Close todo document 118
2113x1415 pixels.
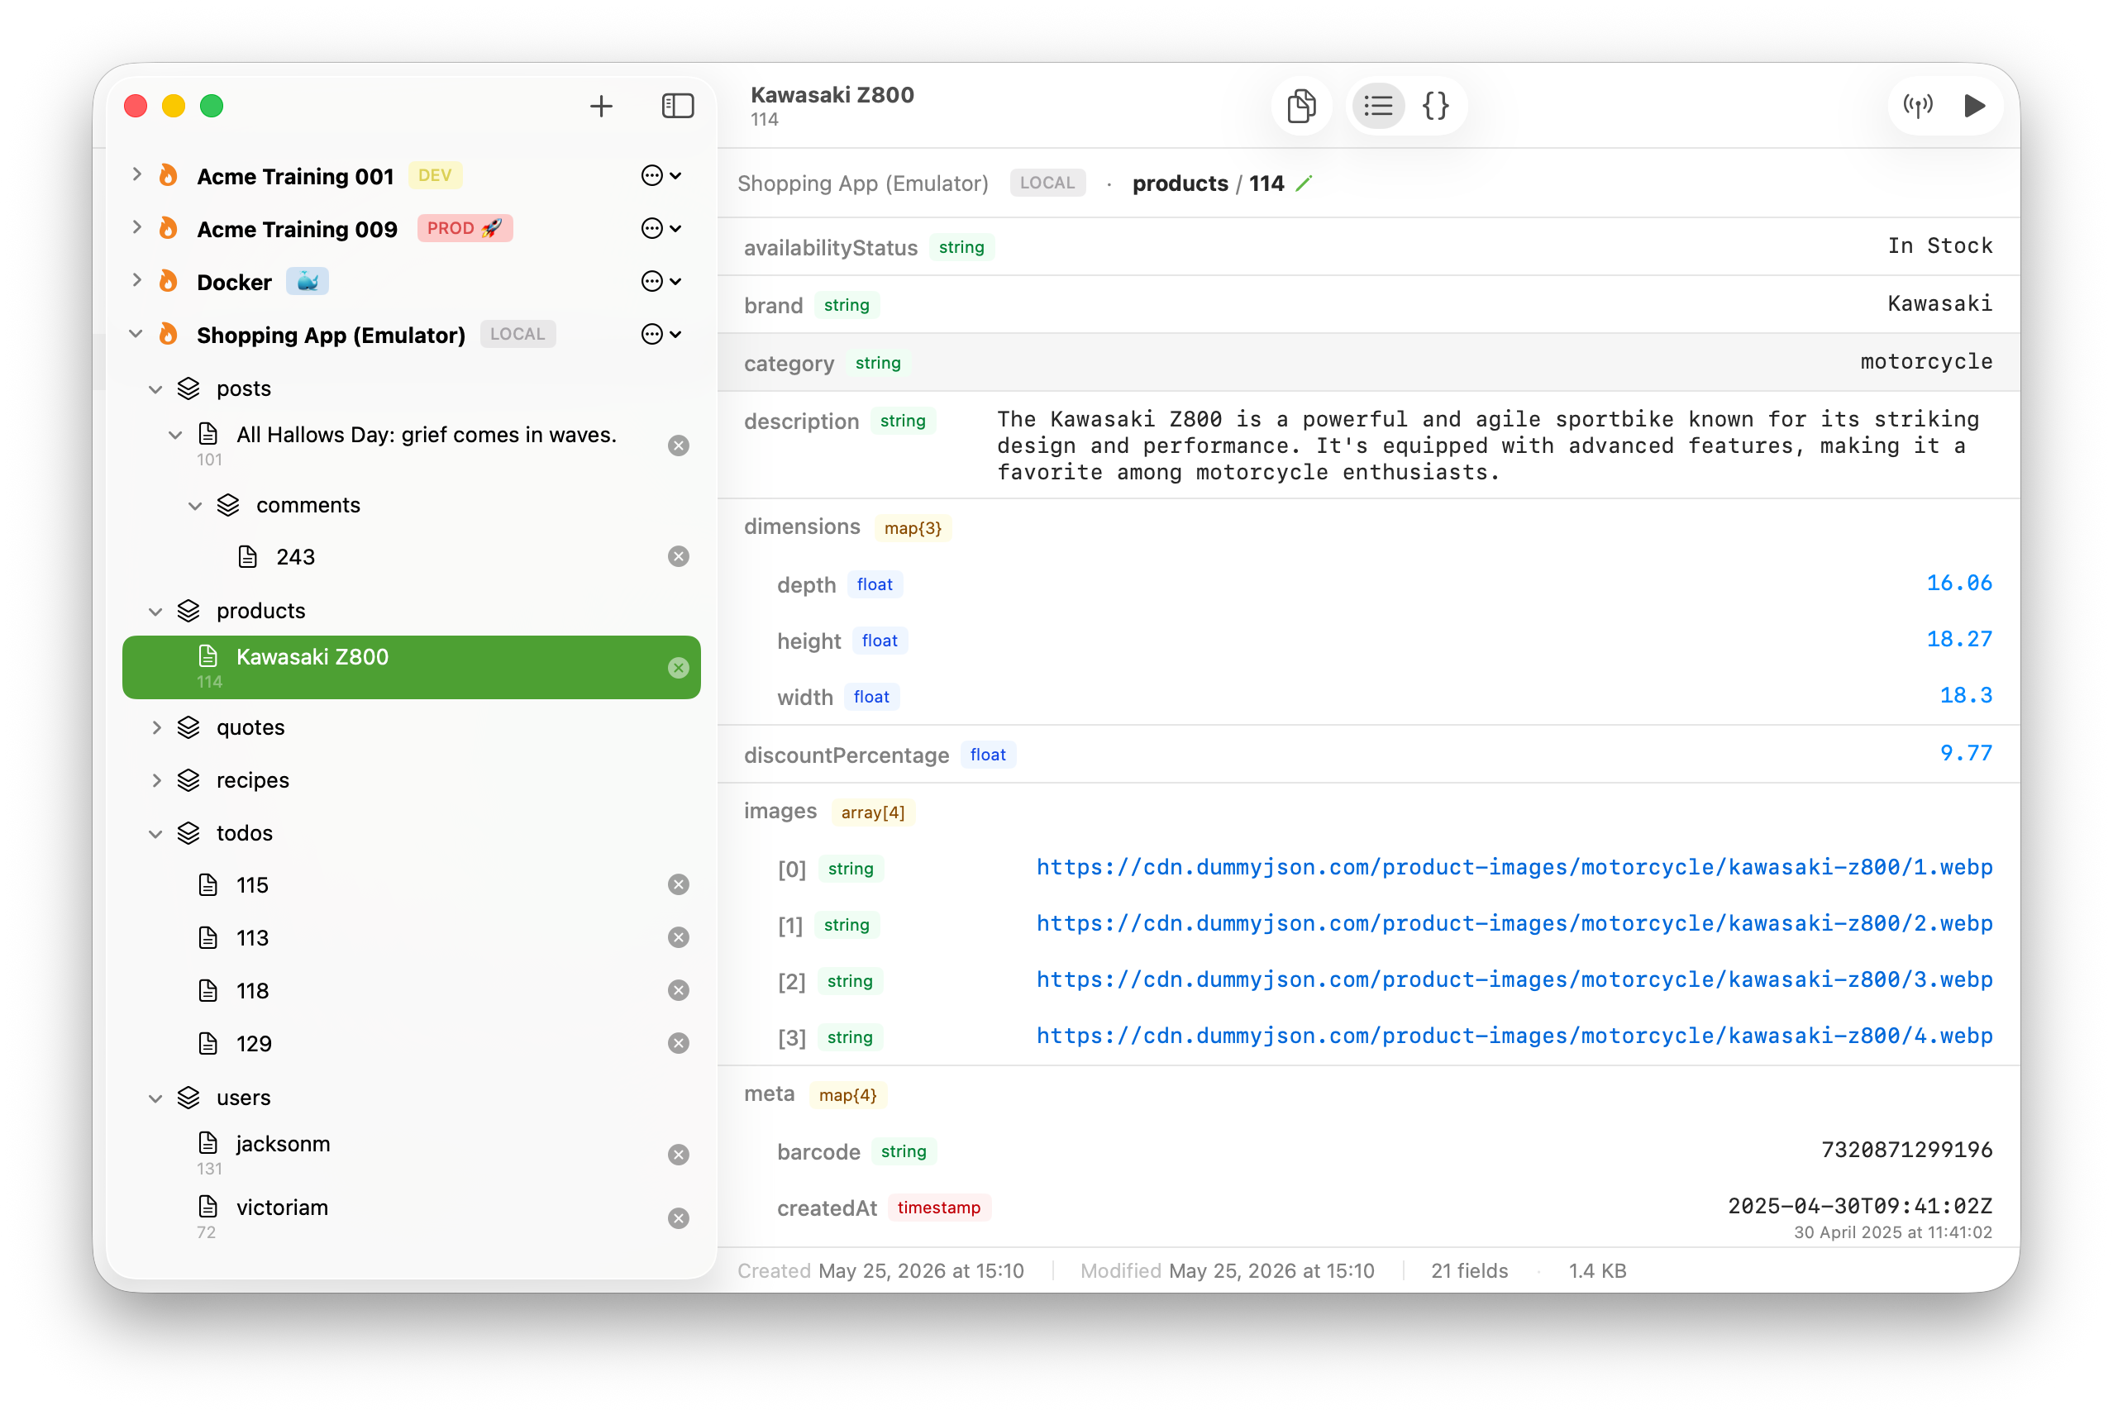point(679,991)
